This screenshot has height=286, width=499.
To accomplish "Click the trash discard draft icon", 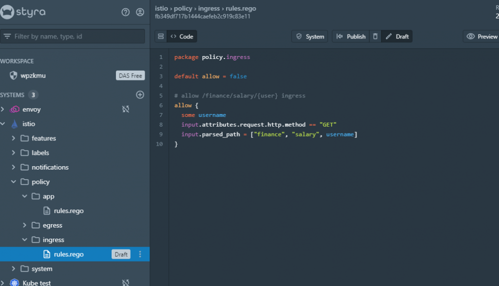I will coord(375,36).
